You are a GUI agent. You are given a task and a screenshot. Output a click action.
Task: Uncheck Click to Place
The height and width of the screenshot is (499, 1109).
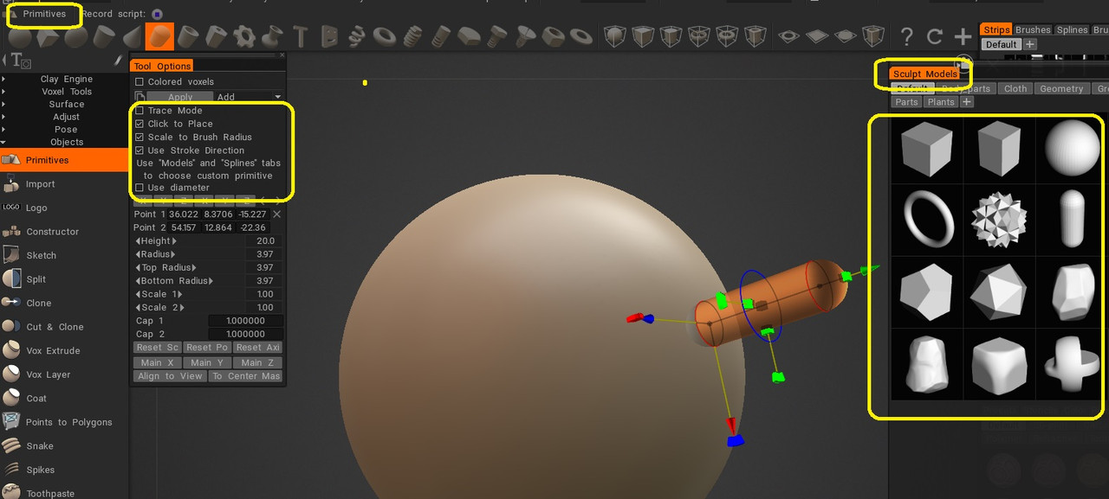[x=139, y=124]
